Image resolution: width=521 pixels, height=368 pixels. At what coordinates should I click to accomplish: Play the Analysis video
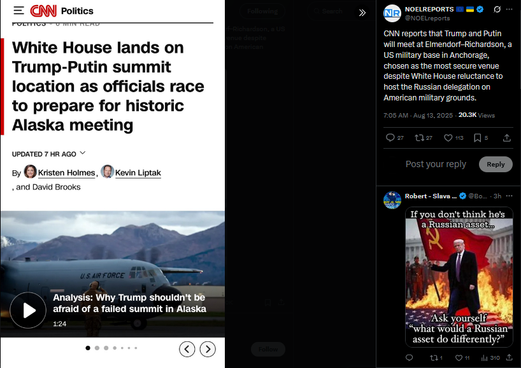coord(28,310)
